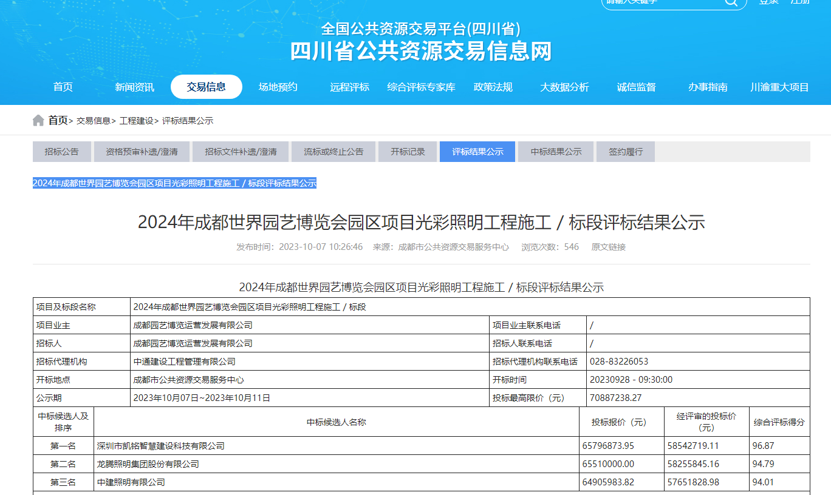Screen dimensions: 831x495
Task: Click phone number 028-83226053
Action: (x=619, y=362)
